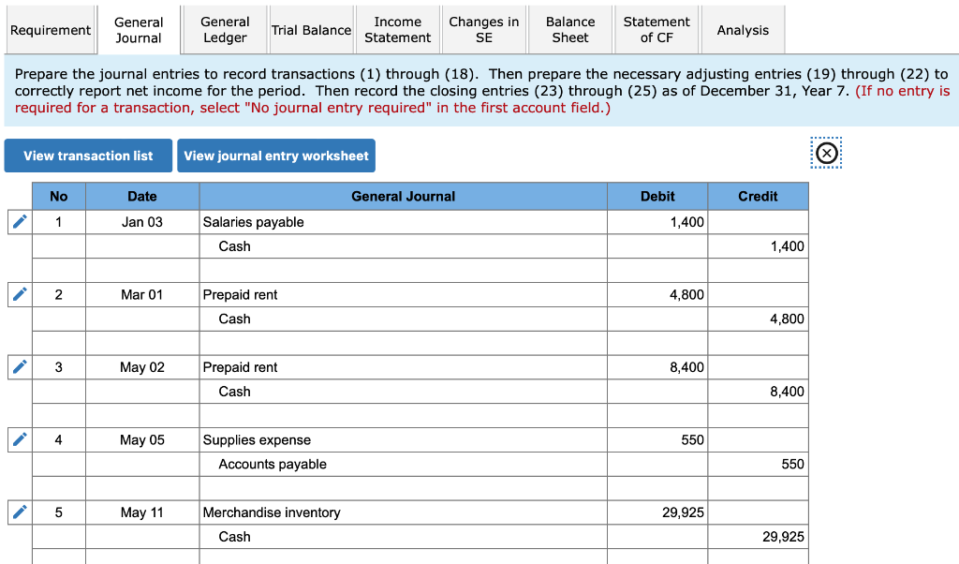Go to the Analysis tab

coord(743,29)
